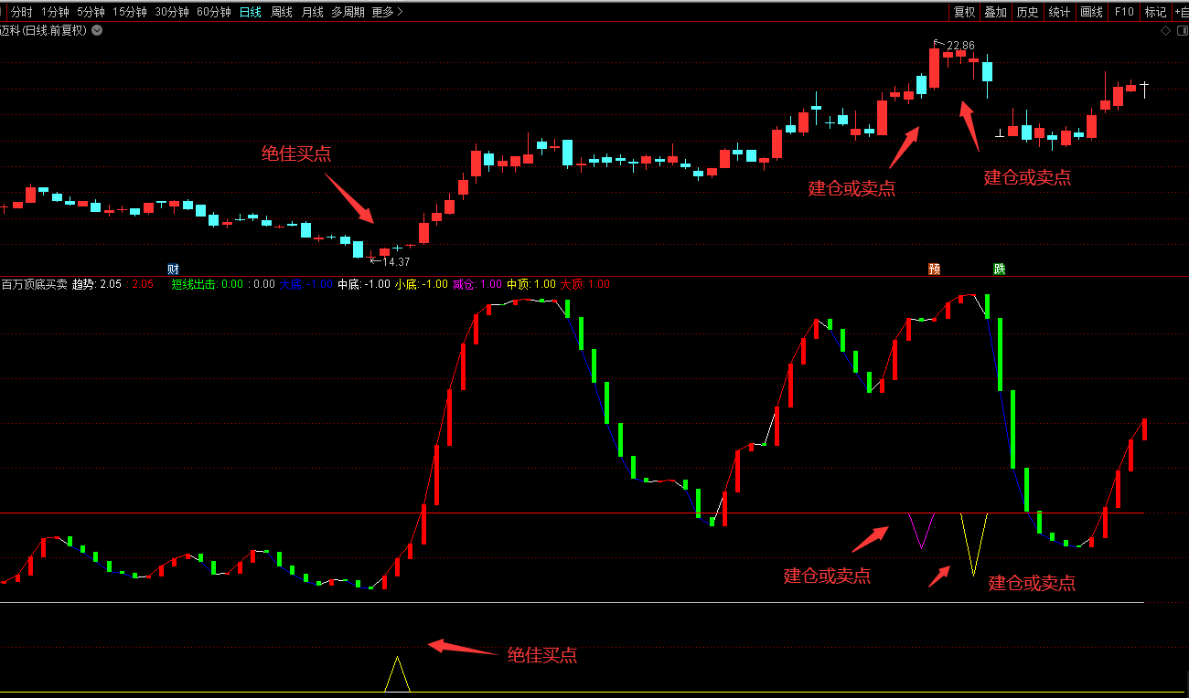This screenshot has height=698, width=1189.
Task: Click the 跌 marker icon
Action: (1000, 269)
